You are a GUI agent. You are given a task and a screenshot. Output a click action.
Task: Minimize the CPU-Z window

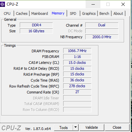point(93,4)
